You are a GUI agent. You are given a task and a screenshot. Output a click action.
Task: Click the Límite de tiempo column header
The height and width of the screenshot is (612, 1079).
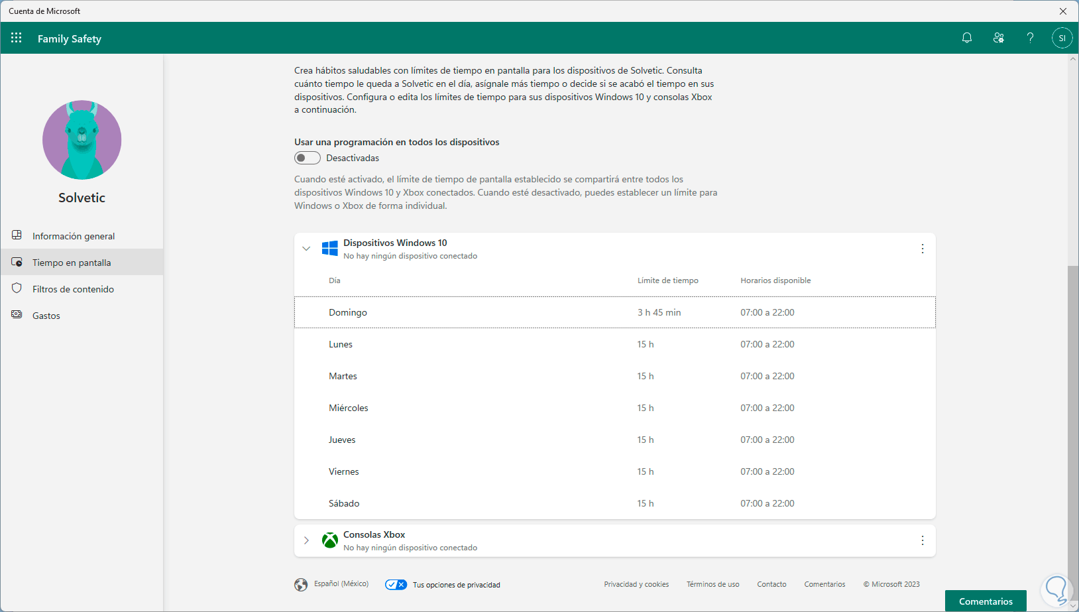[x=668, y=280]
